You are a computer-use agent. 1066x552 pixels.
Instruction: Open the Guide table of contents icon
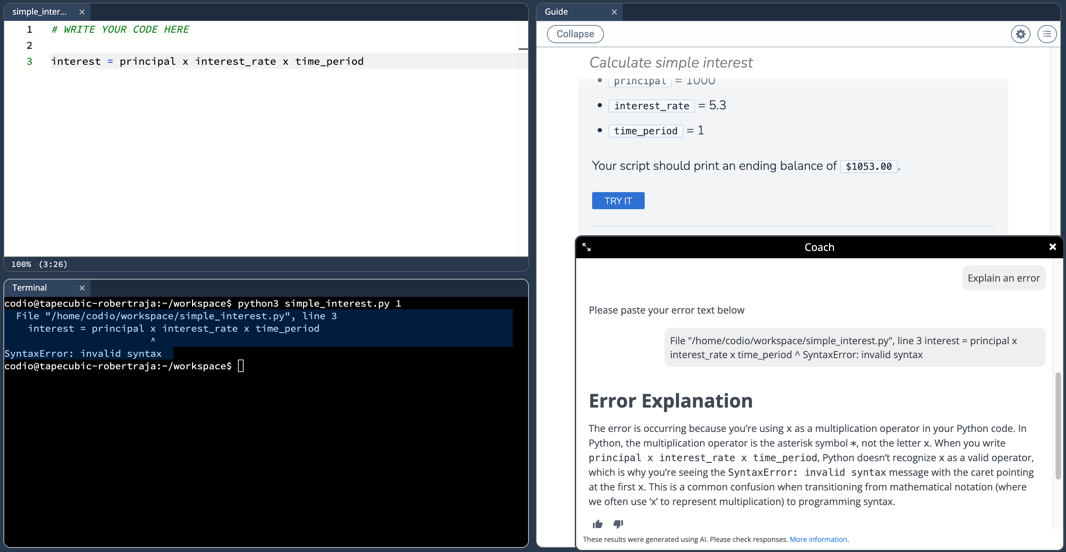pos(1047,34)
